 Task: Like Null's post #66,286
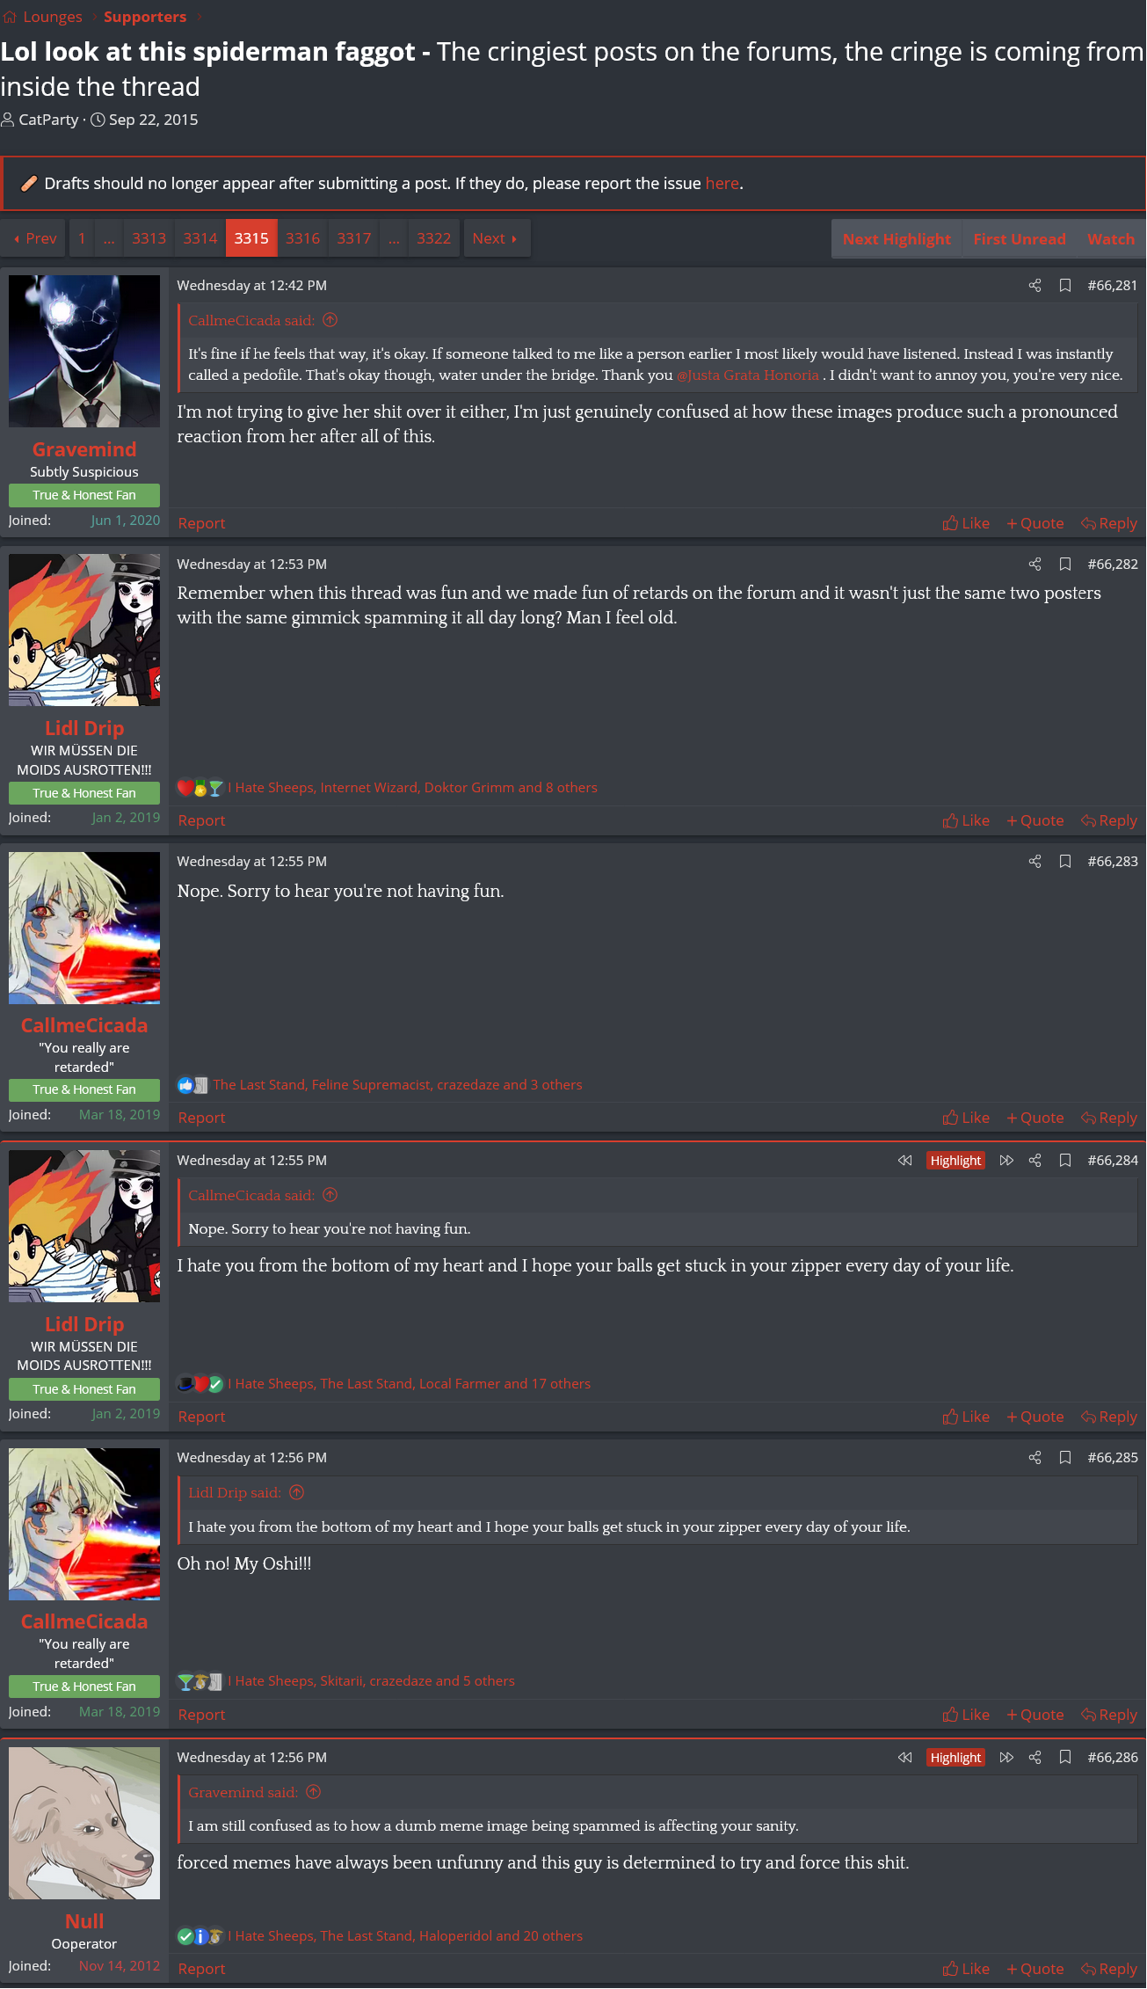point(966,1970)
